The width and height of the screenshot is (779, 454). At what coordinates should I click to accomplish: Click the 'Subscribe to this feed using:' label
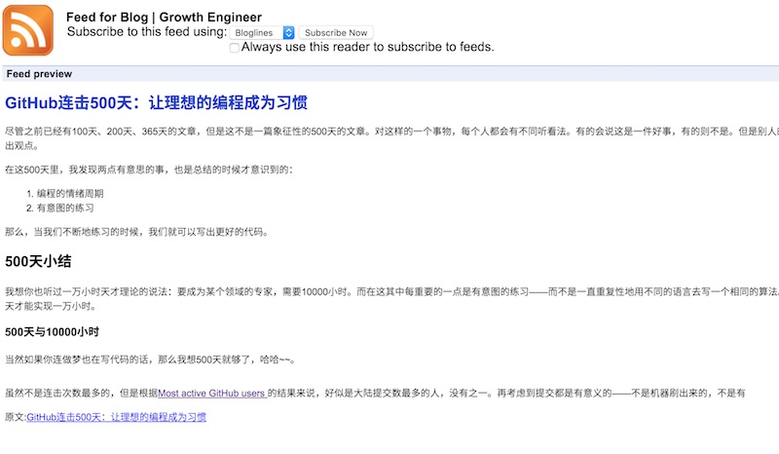tap(147, 32)
